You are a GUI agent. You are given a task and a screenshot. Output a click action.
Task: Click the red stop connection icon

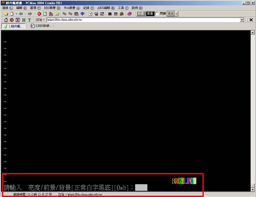click(x=39, y=14)
